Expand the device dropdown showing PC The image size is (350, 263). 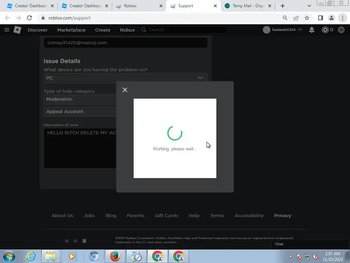tap(126, 78)
